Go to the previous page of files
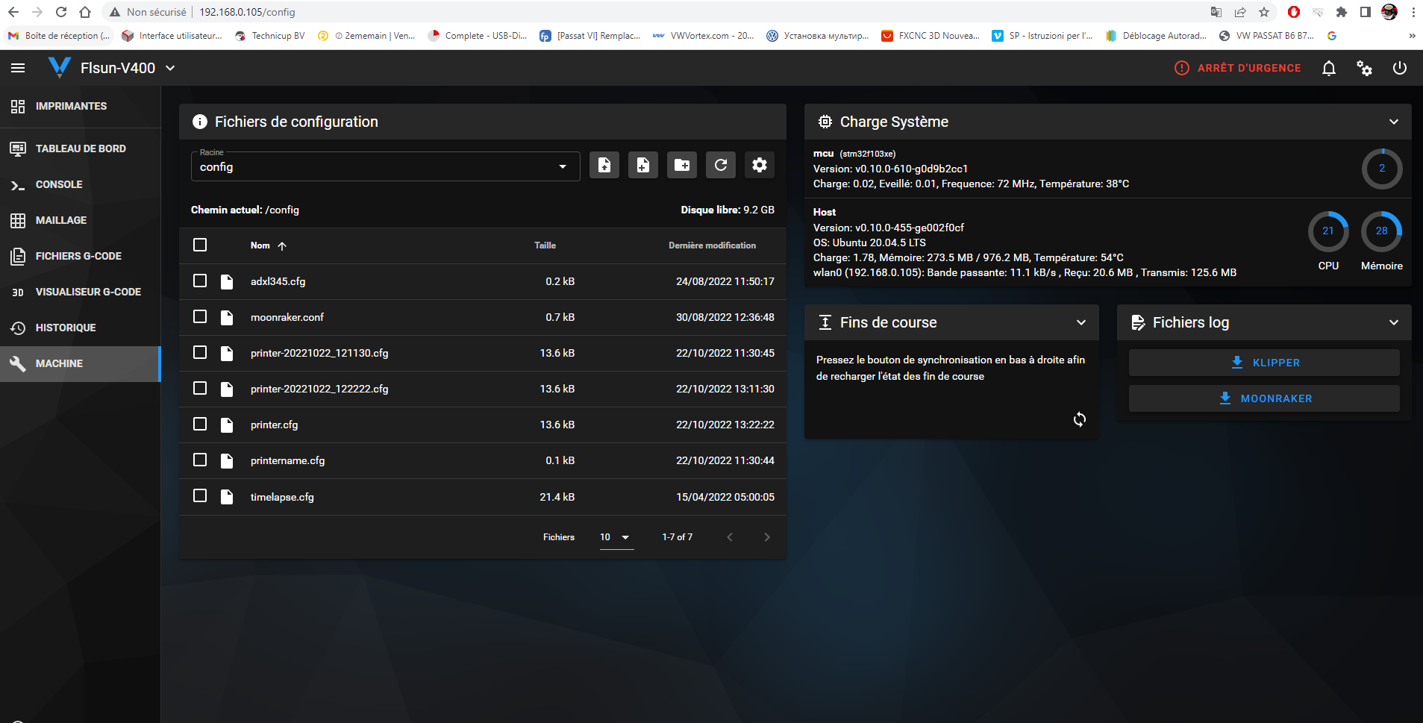 click(730, 537)
